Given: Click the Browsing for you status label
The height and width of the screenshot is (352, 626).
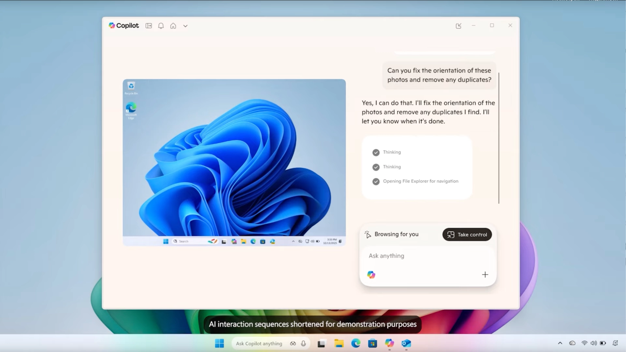Looking at the screenshot, I should tap(396, 234).
